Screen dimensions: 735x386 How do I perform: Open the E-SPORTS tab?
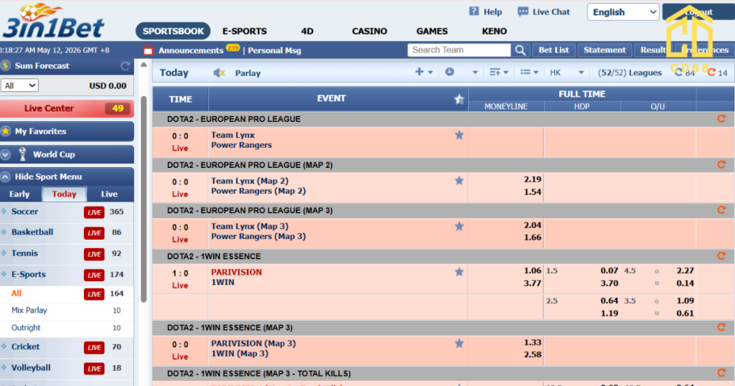(245, 32)
